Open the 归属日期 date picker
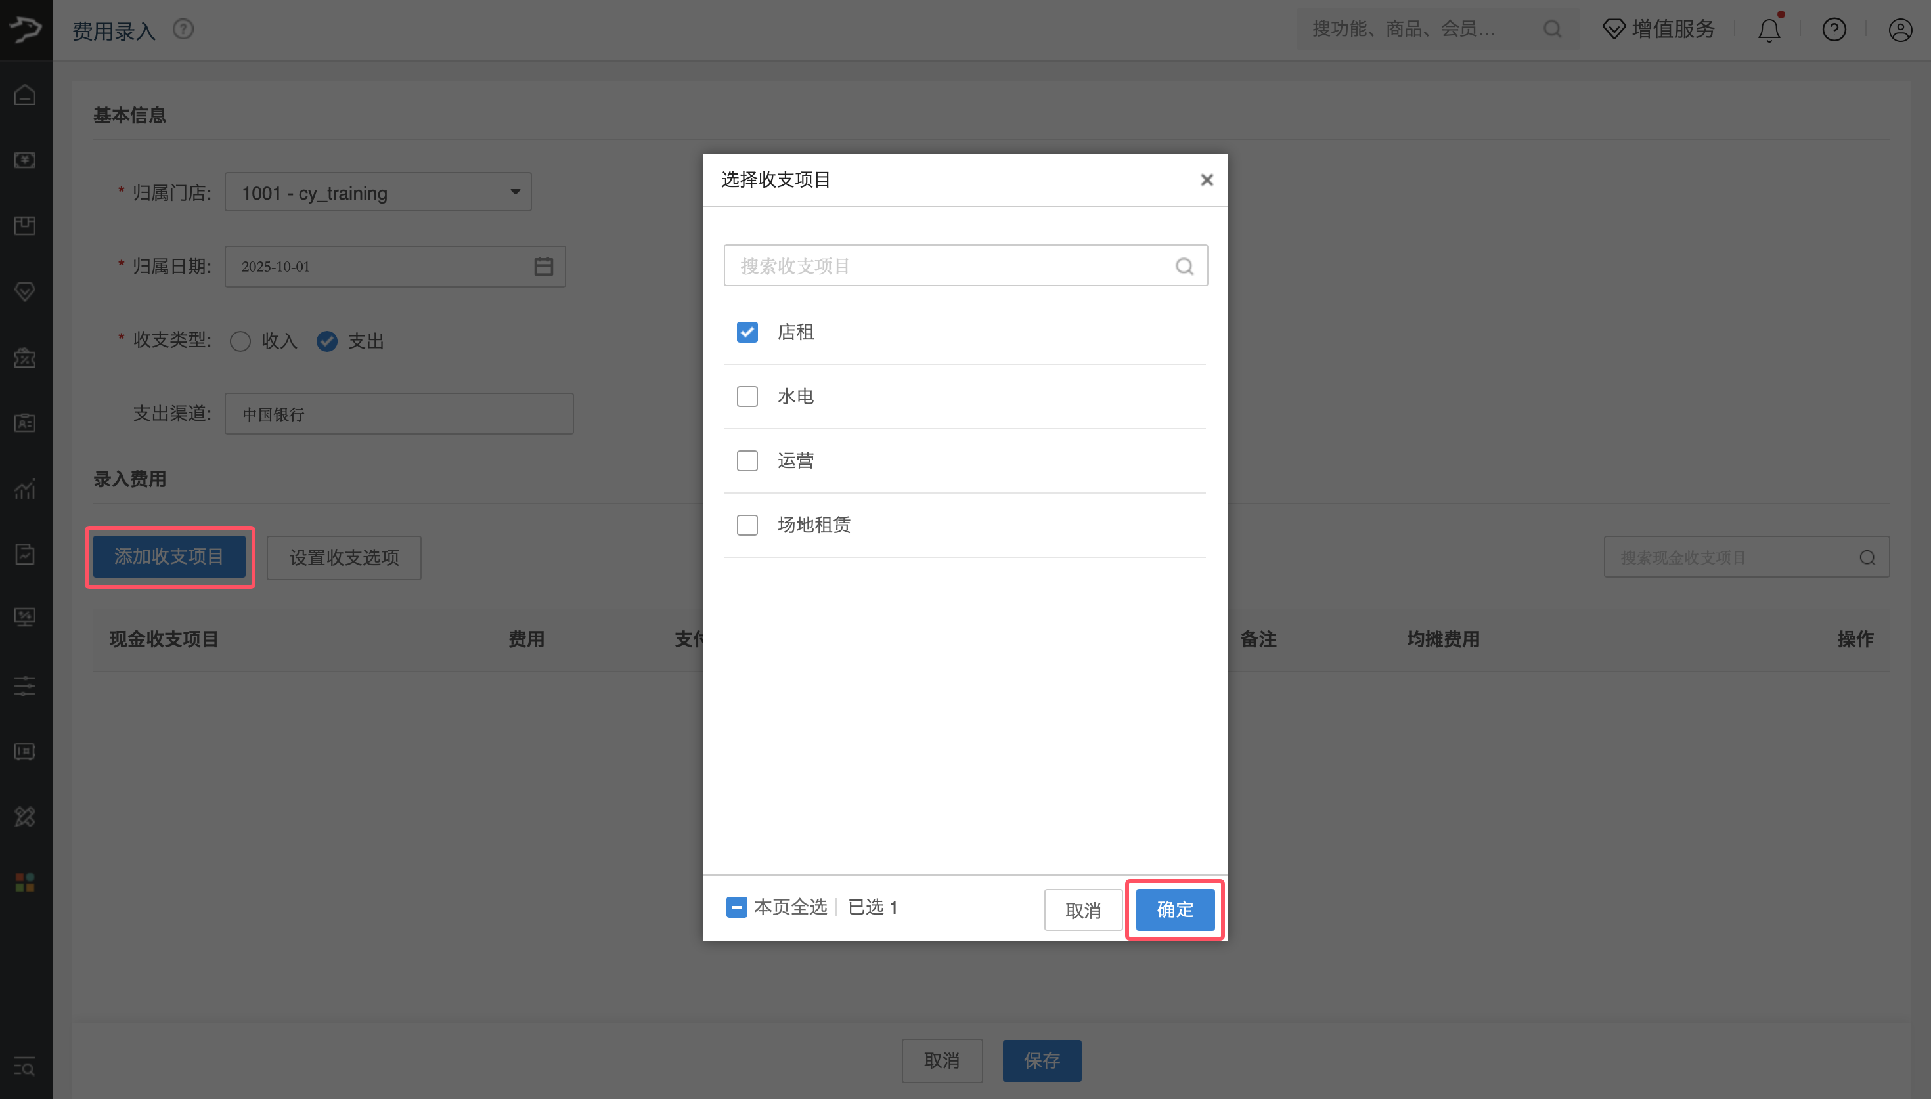Screen dimensions: 1931x1099 (543, 266)
